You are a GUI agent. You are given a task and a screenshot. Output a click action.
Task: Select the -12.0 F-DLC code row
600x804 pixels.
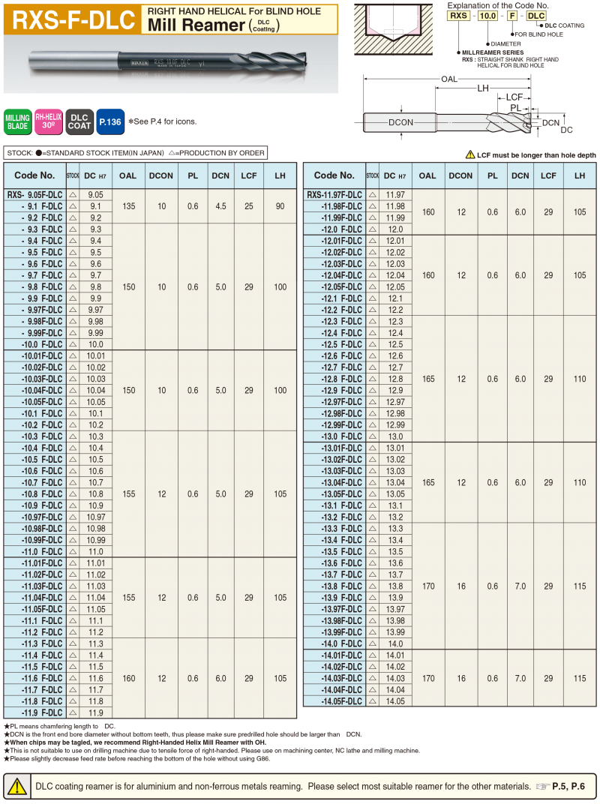click(x=334, y=229)
